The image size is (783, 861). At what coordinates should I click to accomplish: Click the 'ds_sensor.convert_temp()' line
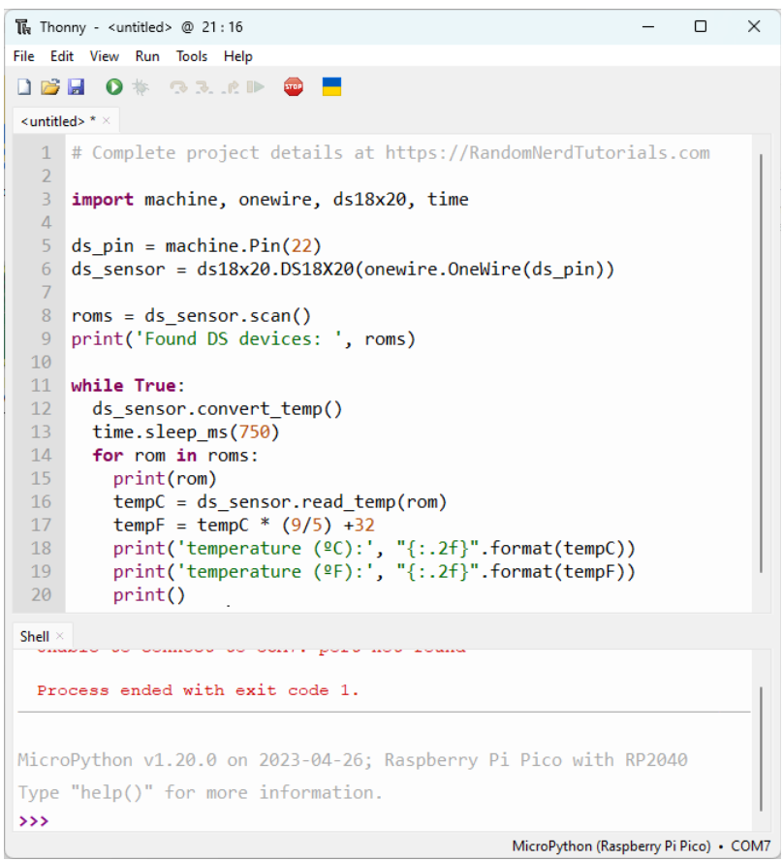point(217,409)
